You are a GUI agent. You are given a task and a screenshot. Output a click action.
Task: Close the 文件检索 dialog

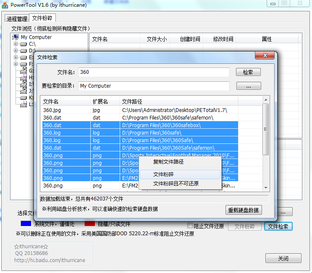(265, 55)
